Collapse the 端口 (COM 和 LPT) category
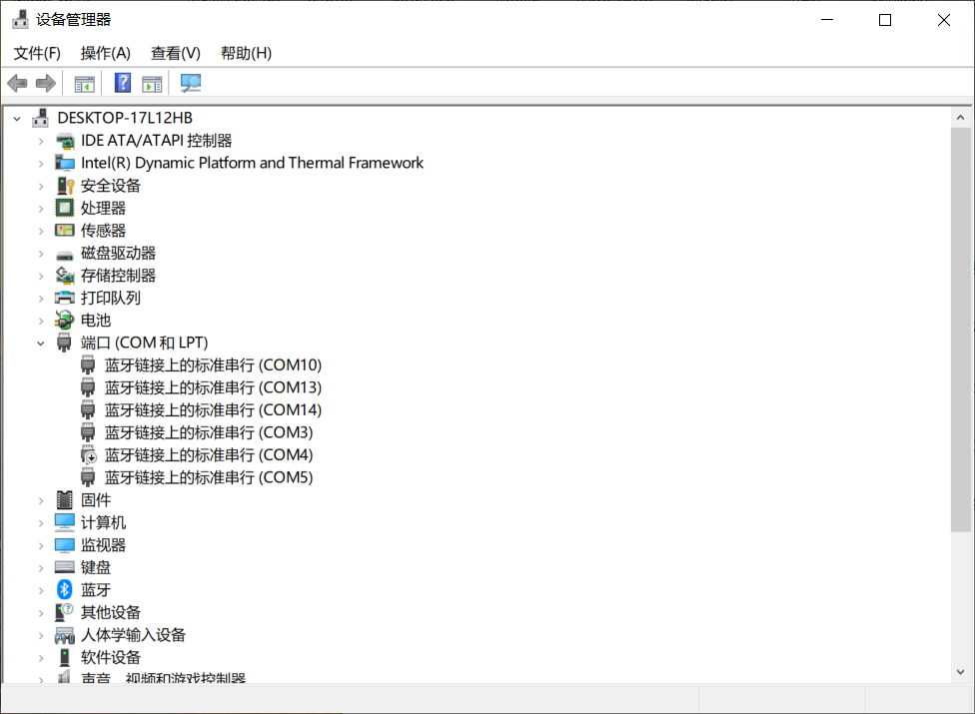The image size is (975, 714). [40, 343]
